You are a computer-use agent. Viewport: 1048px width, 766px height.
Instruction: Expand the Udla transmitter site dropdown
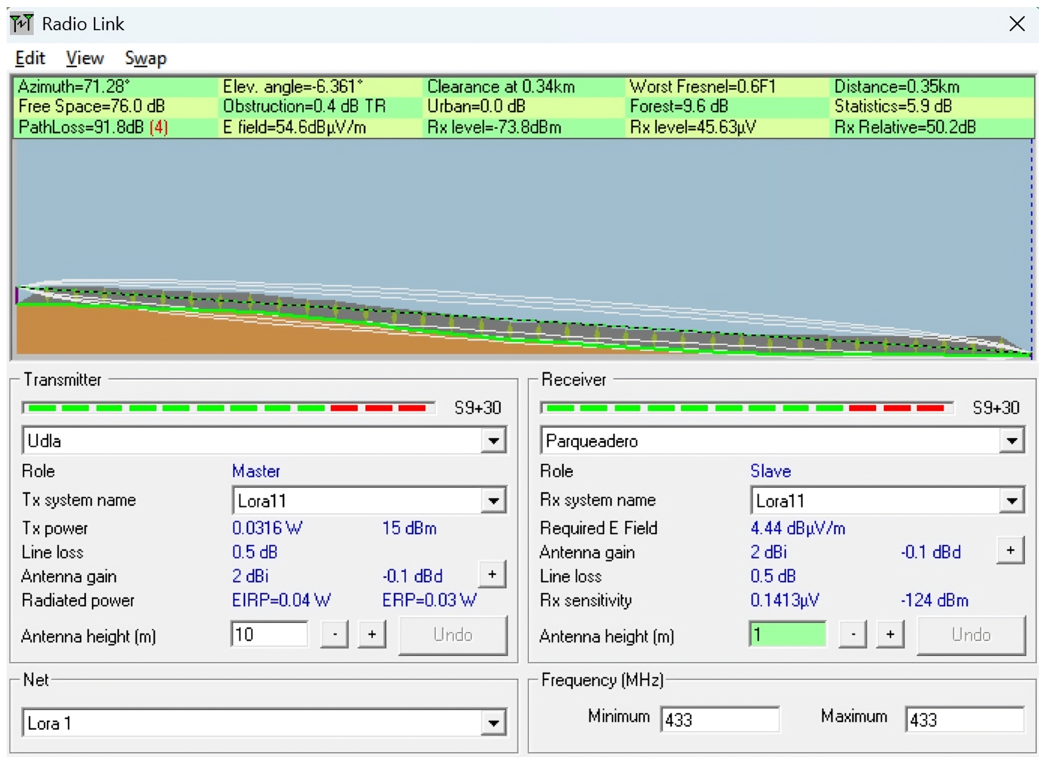click(493, 440)
